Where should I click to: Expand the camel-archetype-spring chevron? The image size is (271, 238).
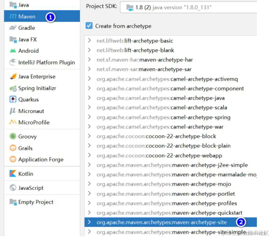tap(89, 117)
